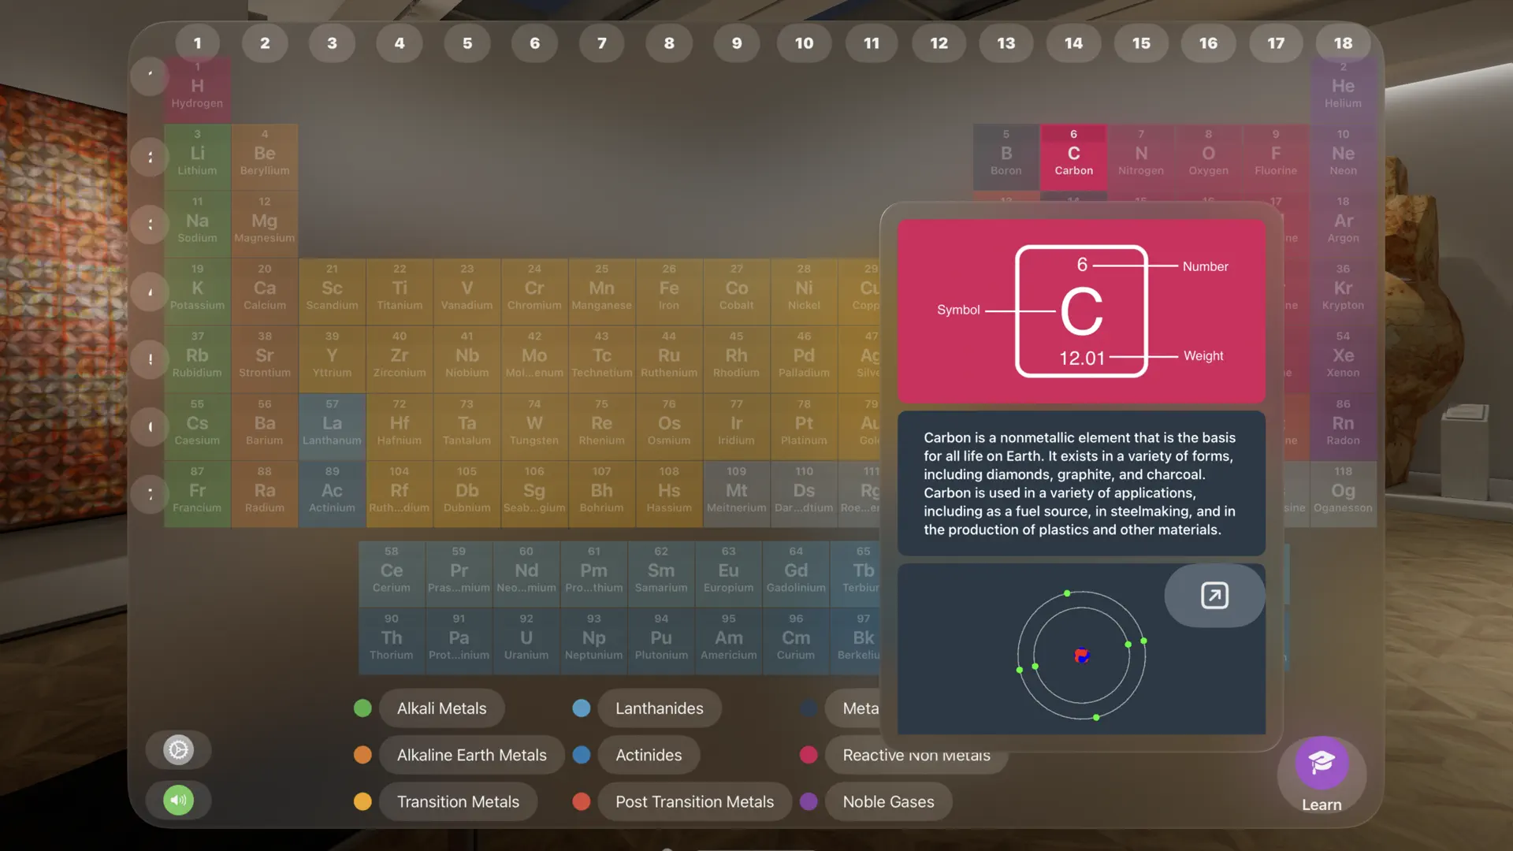The width and height of the screenshot is (1513, 851).
Task: Click the green Alkali Metals color dot
Action: (362, 708)
